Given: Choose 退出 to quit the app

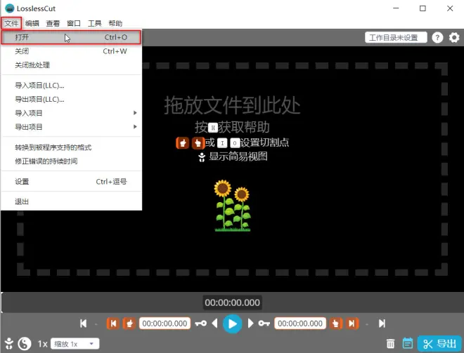Looking at the screenshot, I should [71, 201].
